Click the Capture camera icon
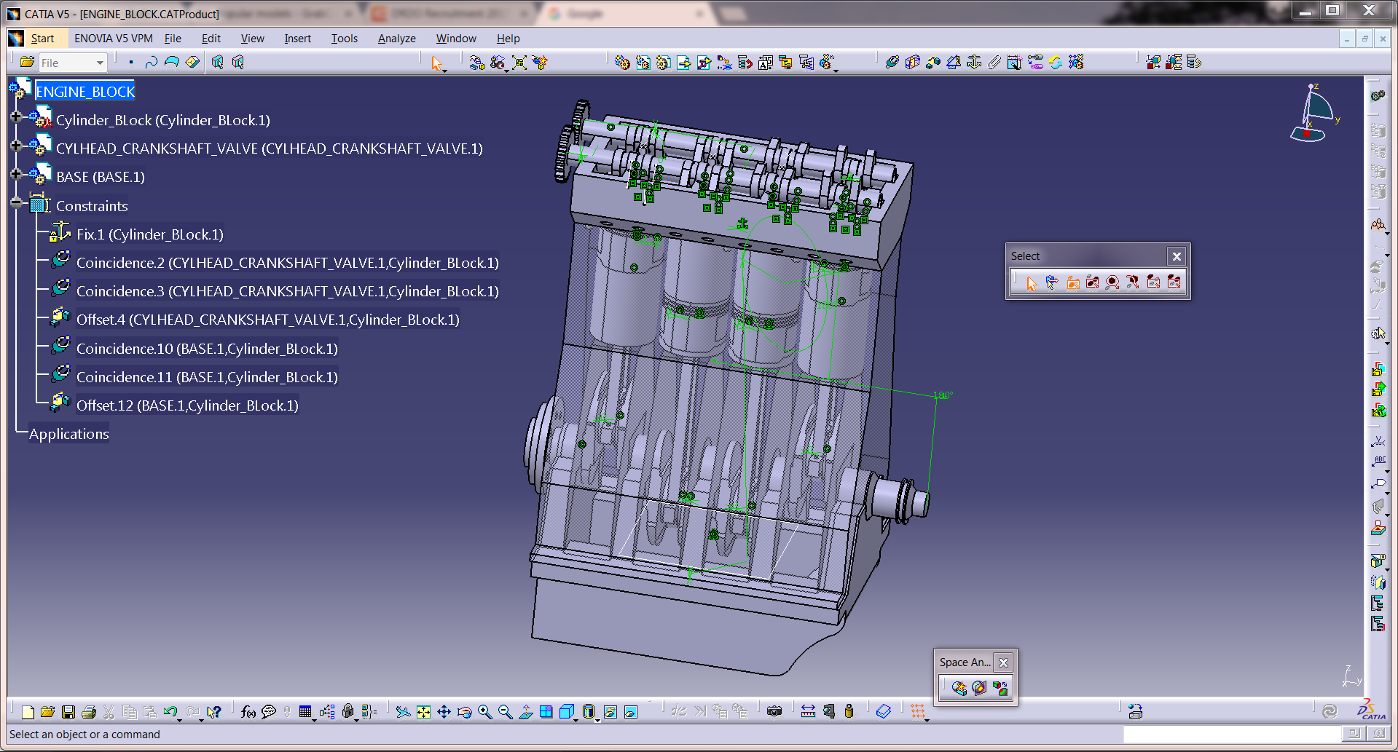 click(x=774, y=712)
